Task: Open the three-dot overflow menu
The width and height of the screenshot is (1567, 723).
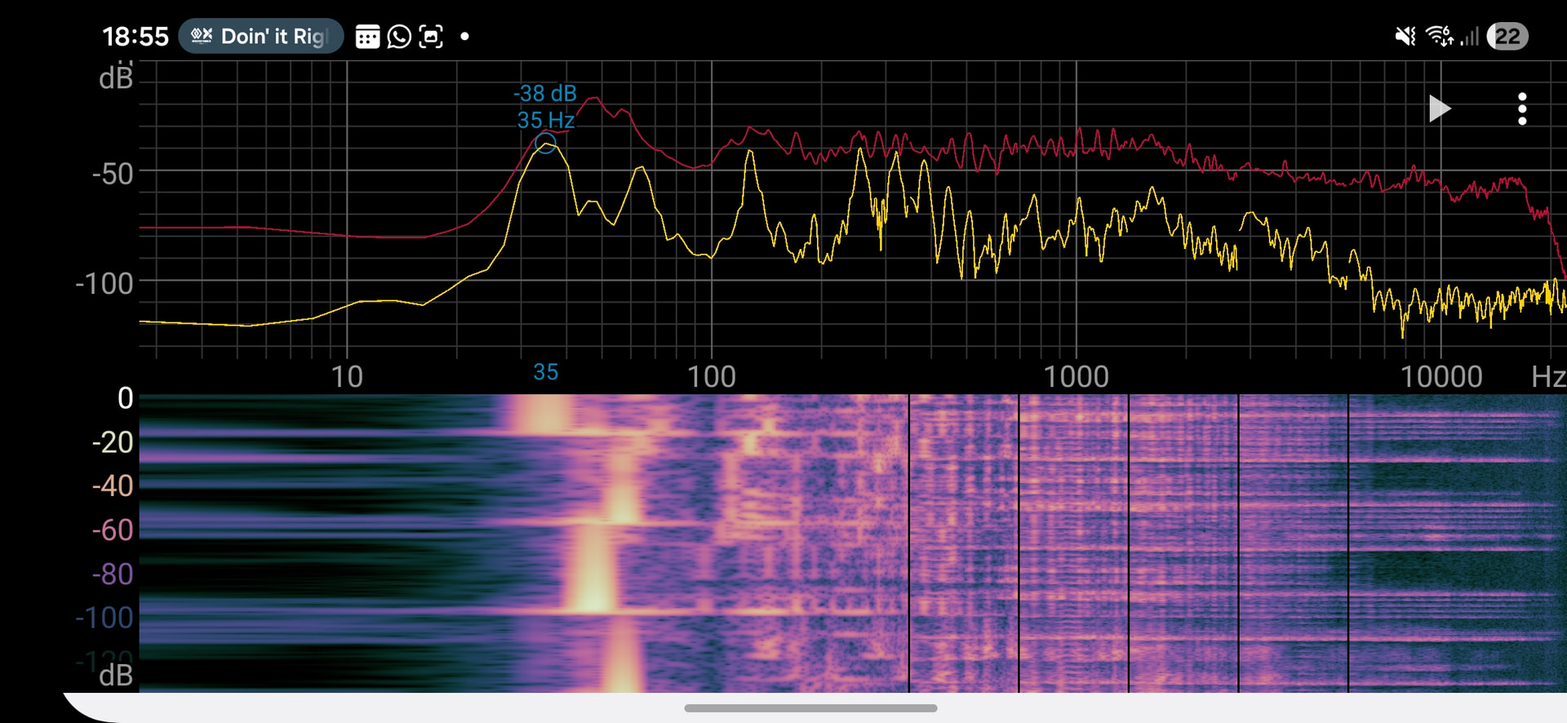Action: click(1521, 109)
